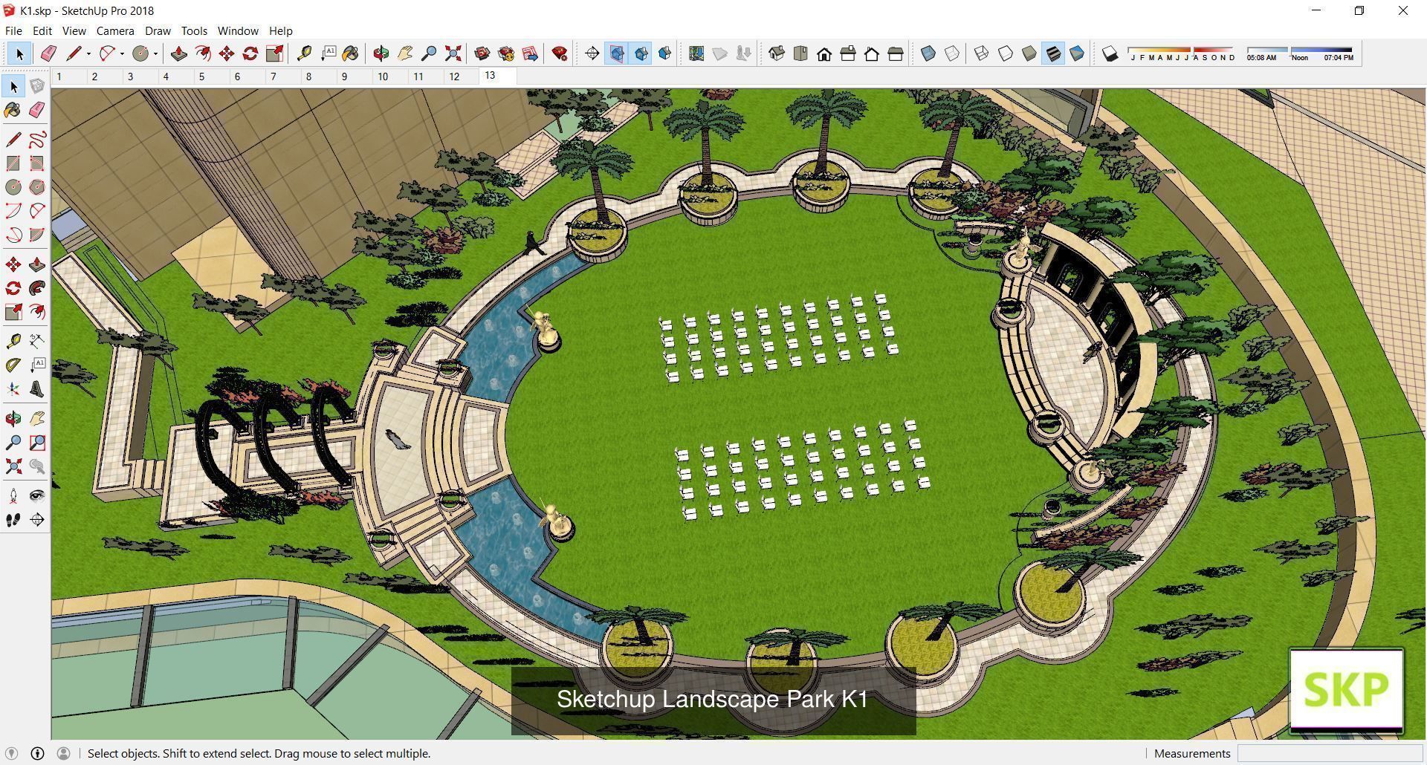Select the Paint Bucket tool in top toolbar

point(351,53)
